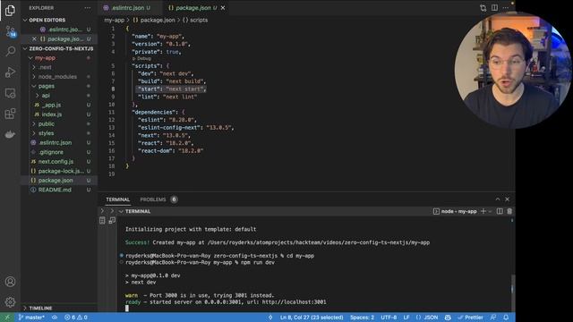Open the new terminal launch profile dropdown
Screen dimensions: 573x322
(490, 211)
